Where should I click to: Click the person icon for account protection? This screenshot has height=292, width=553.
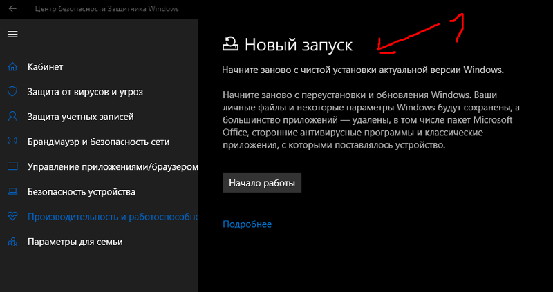[x=12, y=117]
